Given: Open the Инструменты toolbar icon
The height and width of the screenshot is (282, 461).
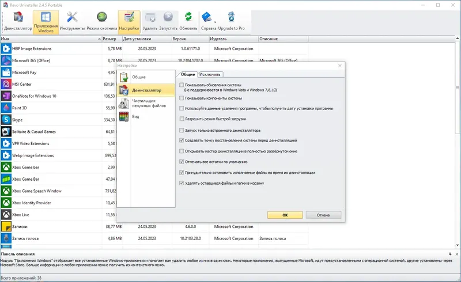Looking at the screenshot, I should click(72, 21).
